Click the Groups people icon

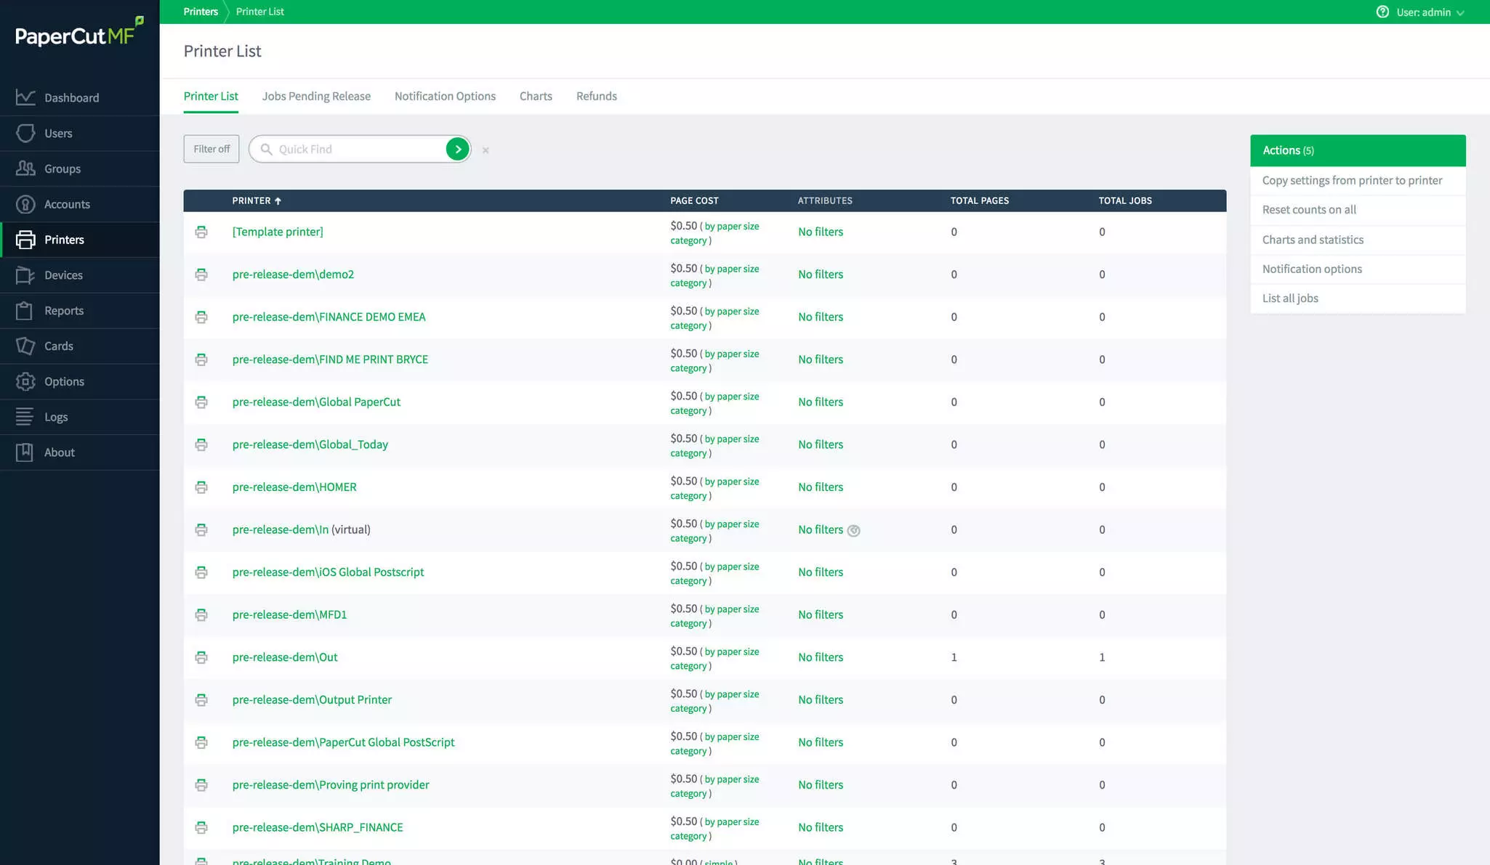coord(25,168)
